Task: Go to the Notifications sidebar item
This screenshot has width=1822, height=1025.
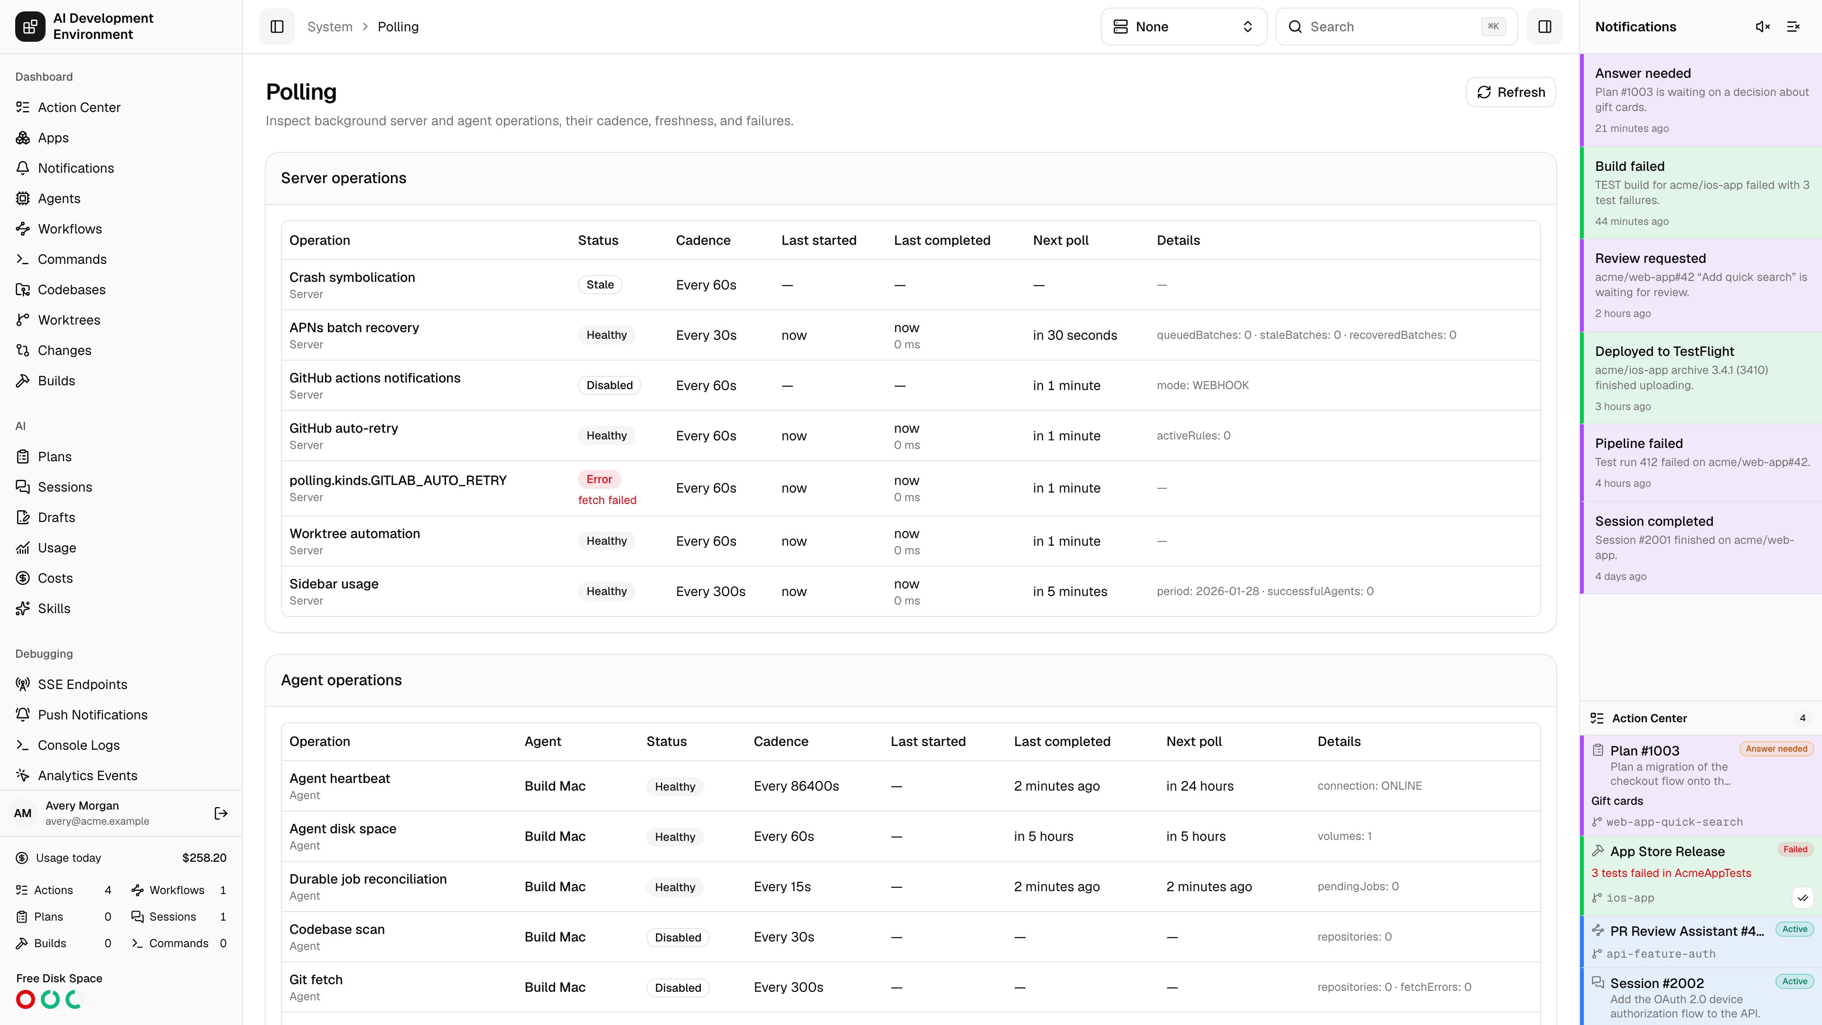Action: (x=121, y=168)
